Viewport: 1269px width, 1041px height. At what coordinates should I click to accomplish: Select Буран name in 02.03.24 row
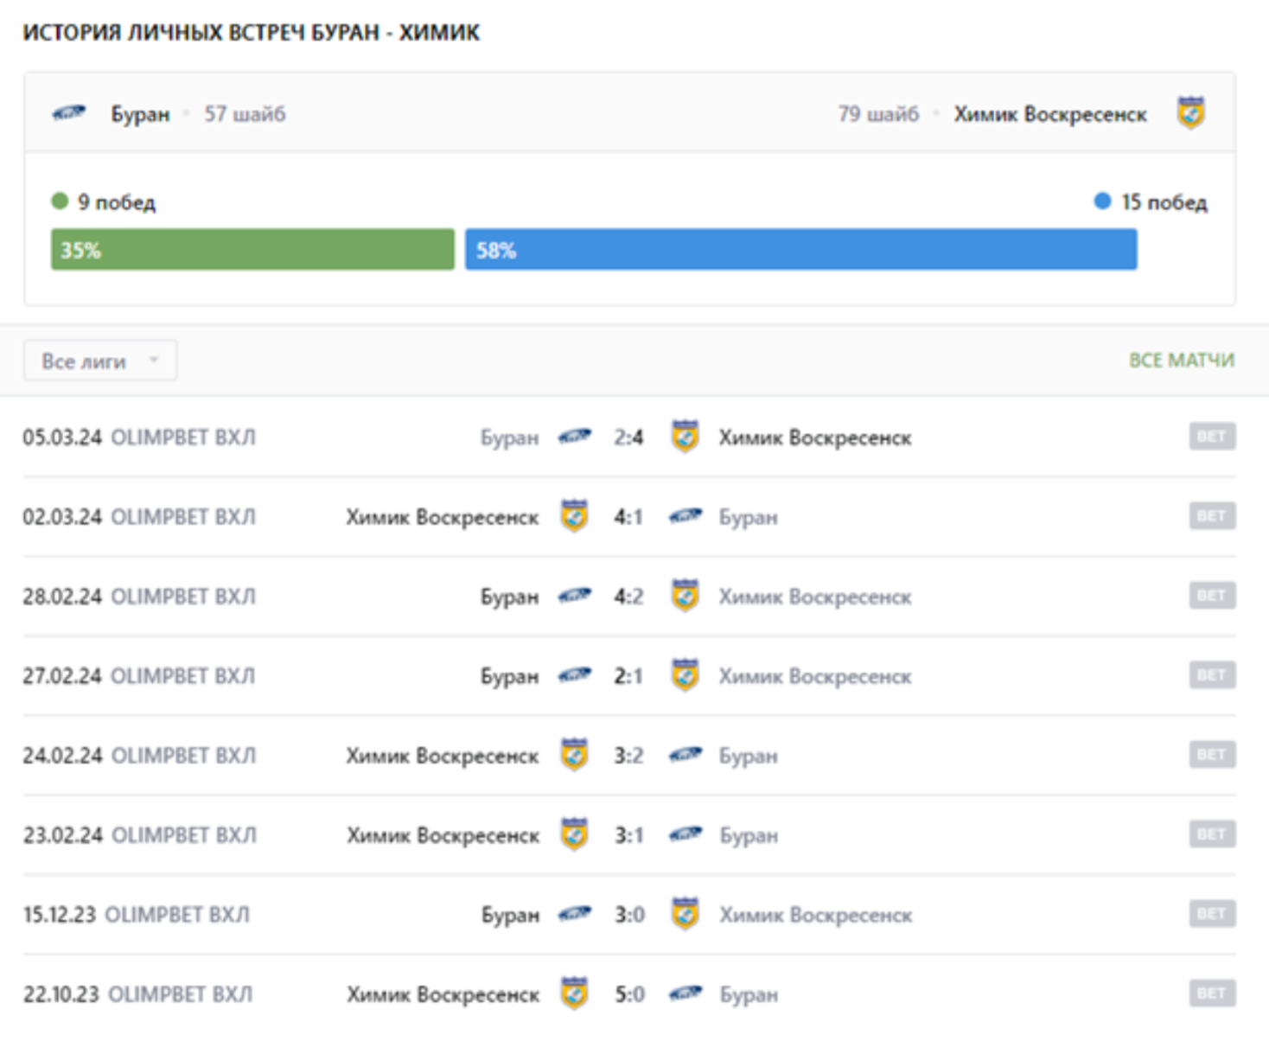coord(749,517)
